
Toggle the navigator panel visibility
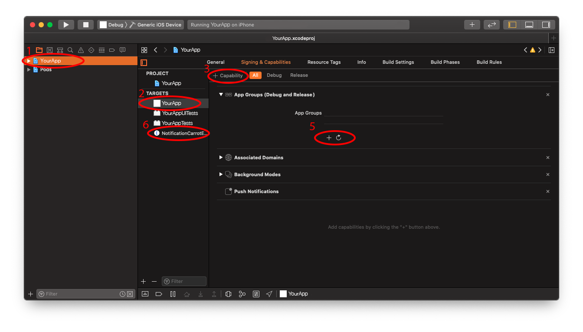pyautogui.click(x=512, y=25)
